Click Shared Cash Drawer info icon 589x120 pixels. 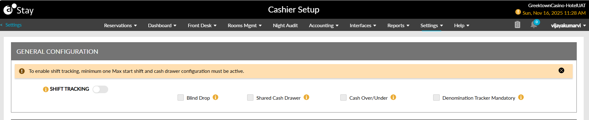(306, 97)
